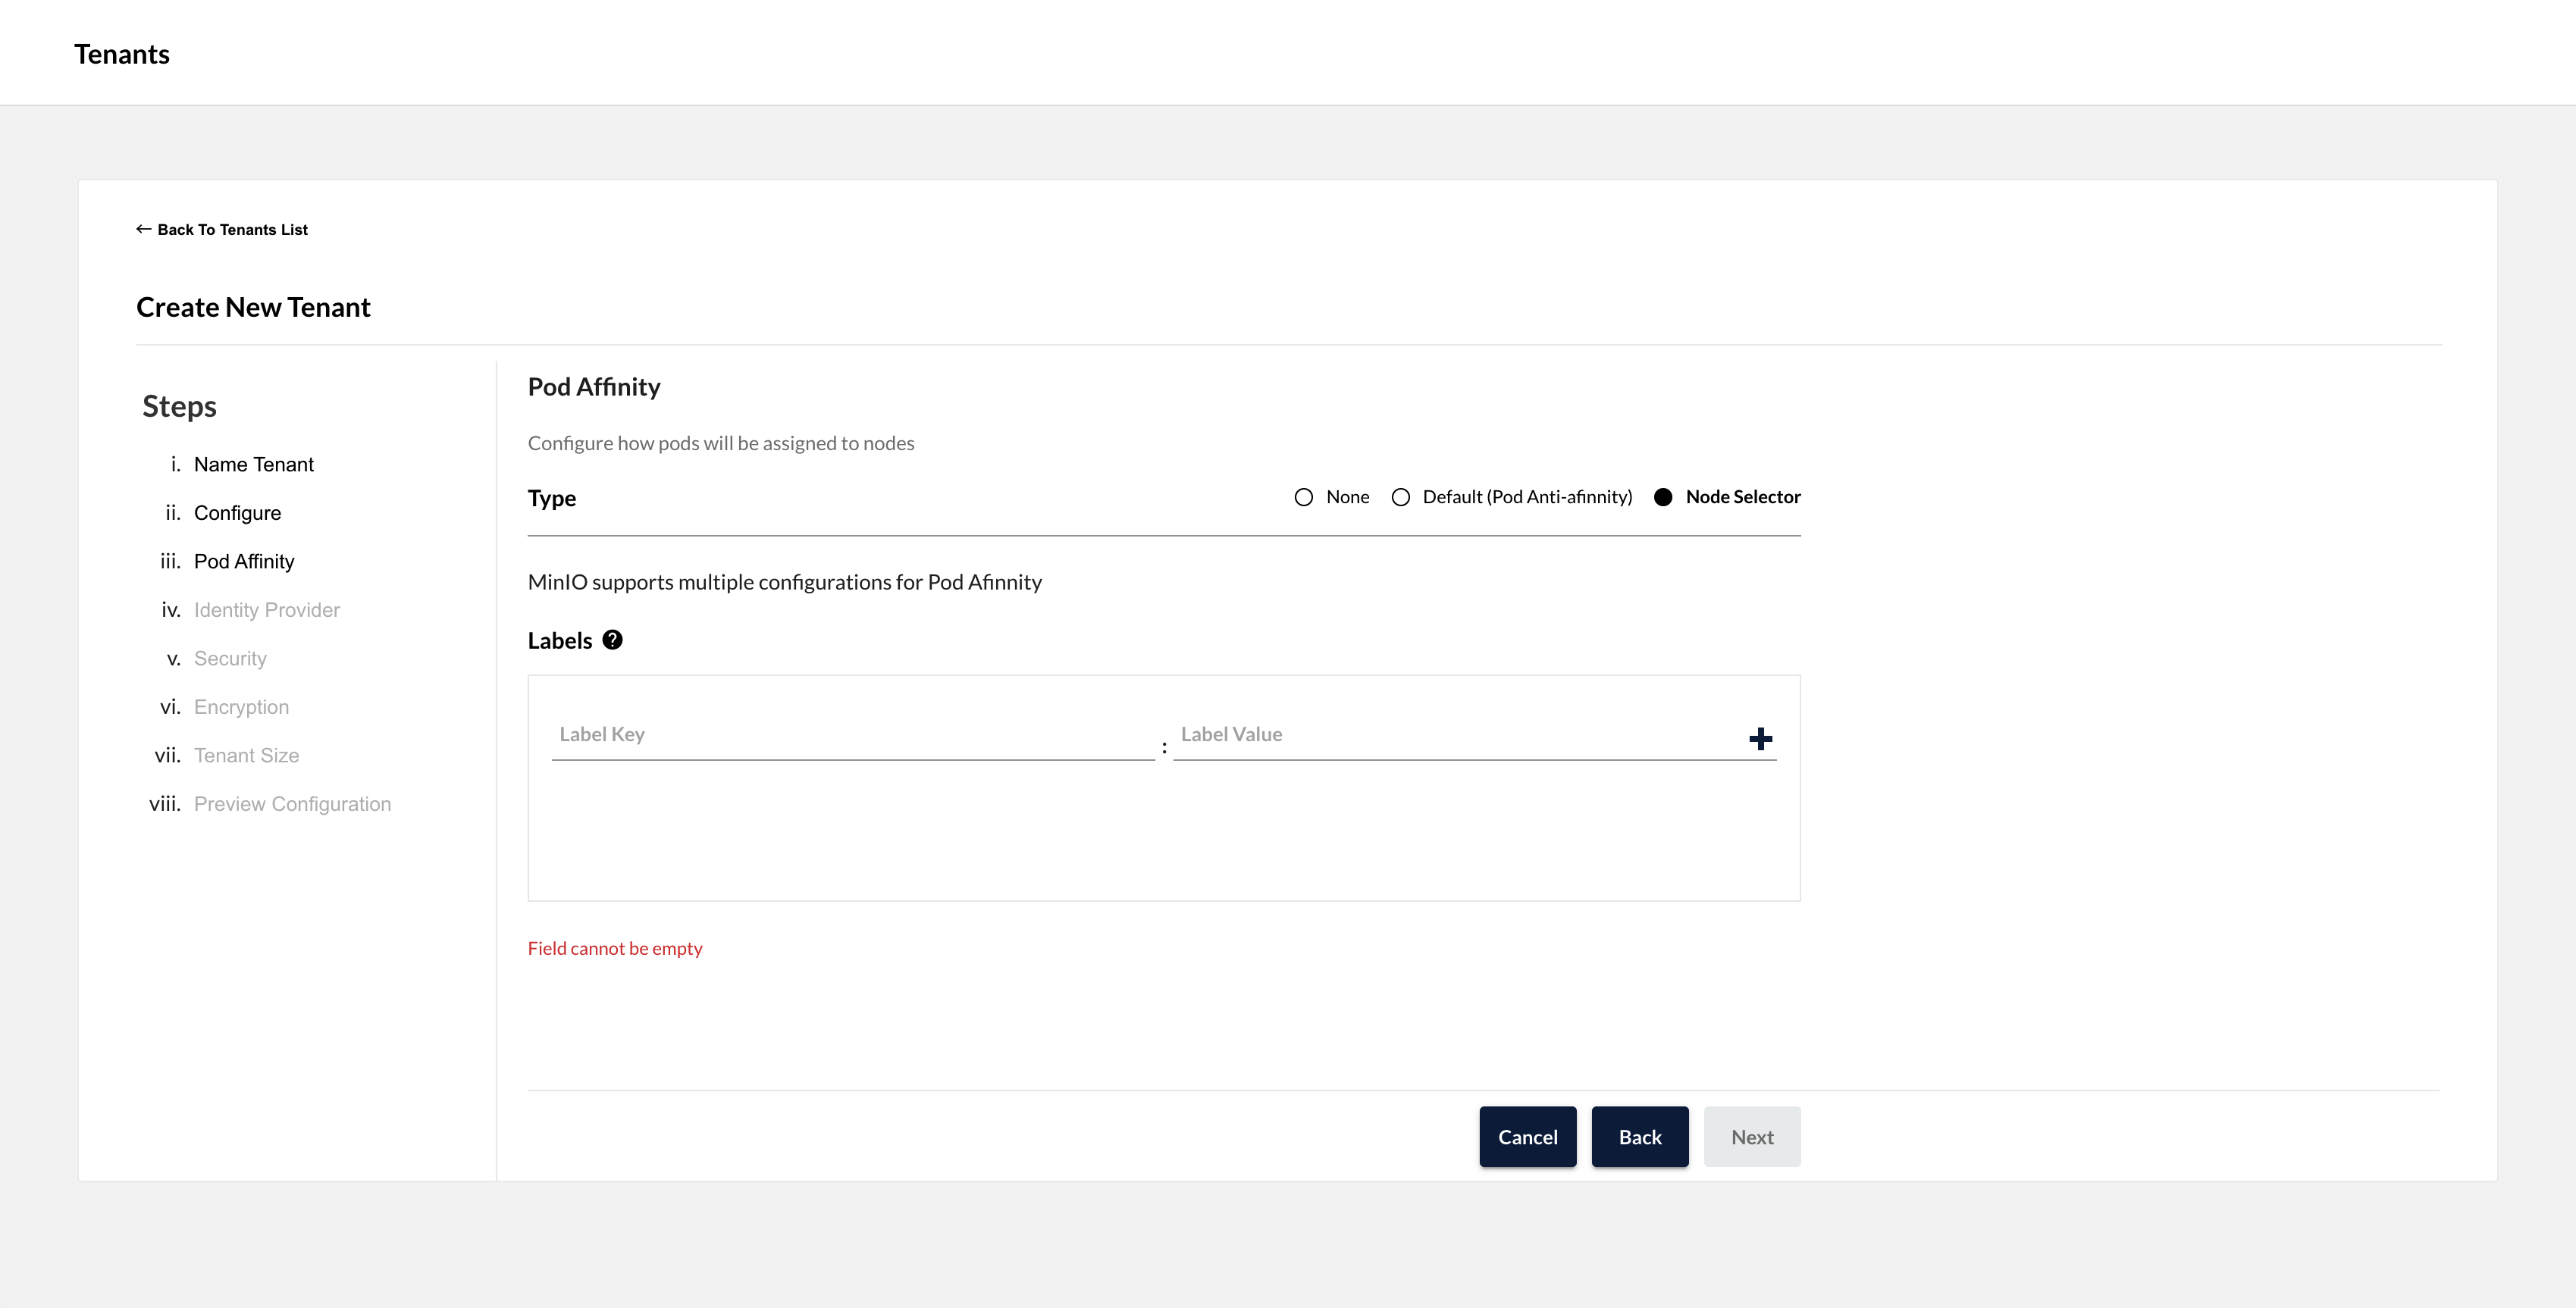Select Default (Pod Anti-affinity) radio option
2576x1308 pixels.
point(1400,497)
